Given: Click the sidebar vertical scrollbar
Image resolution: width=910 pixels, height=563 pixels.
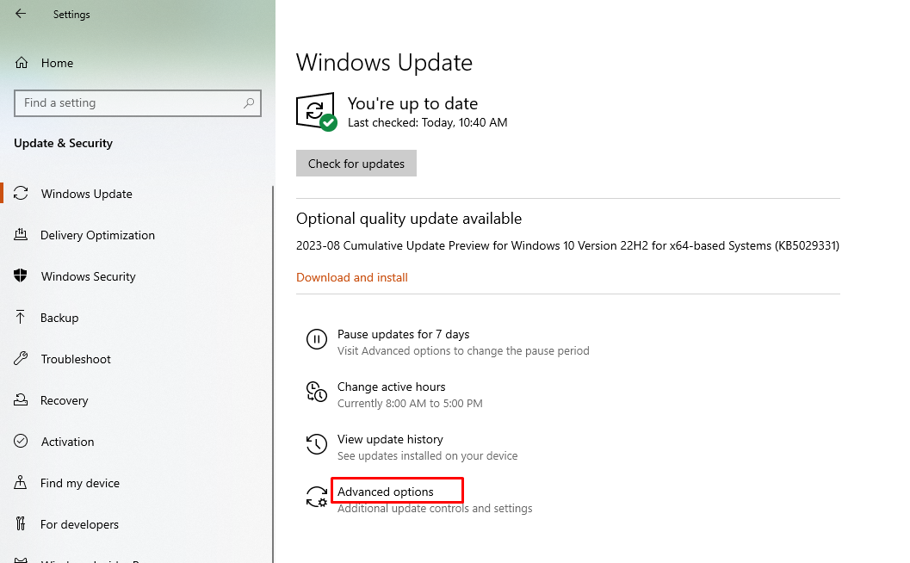Looking at the screenshot, I should 273,374.
